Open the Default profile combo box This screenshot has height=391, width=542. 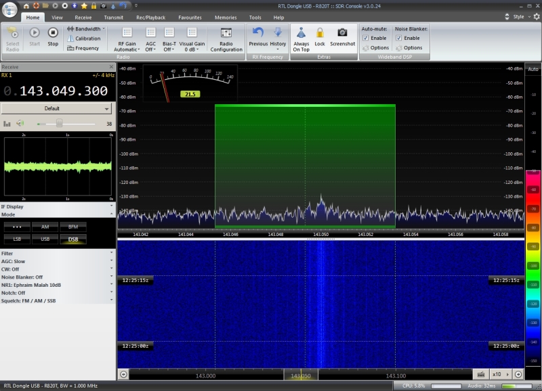point(56,108)
